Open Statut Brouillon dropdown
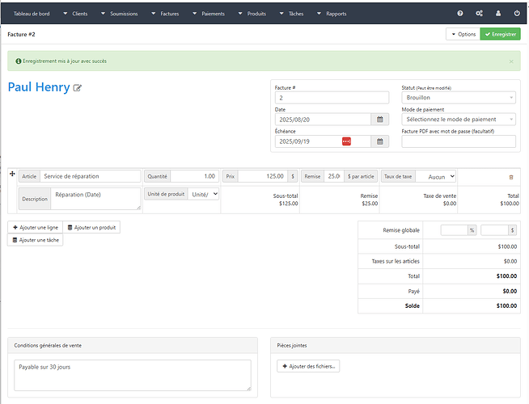Screen dimensions: 529x404 click(459, 98)
